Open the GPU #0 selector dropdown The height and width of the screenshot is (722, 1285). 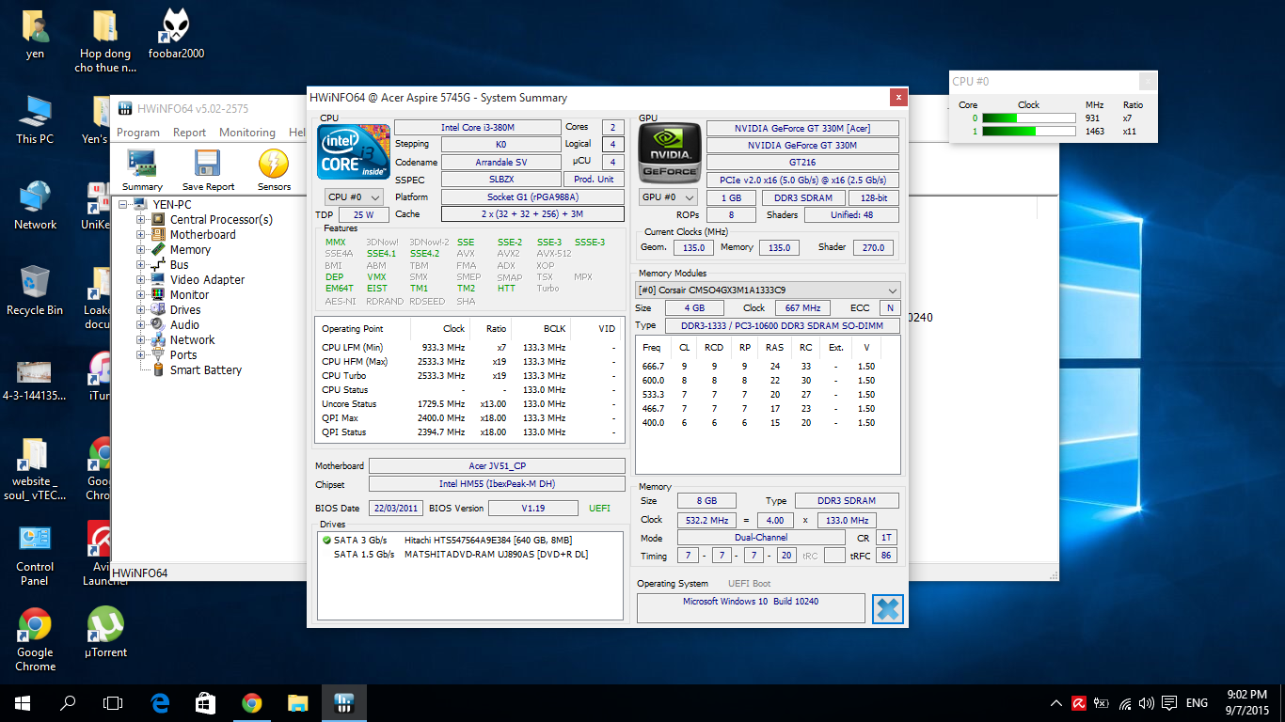pos(669,197)
